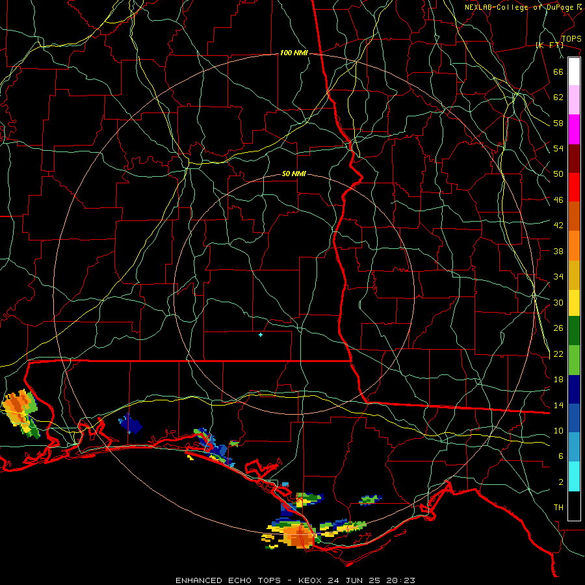Click the dark green 30 kft legend swatch

point(574,331)
